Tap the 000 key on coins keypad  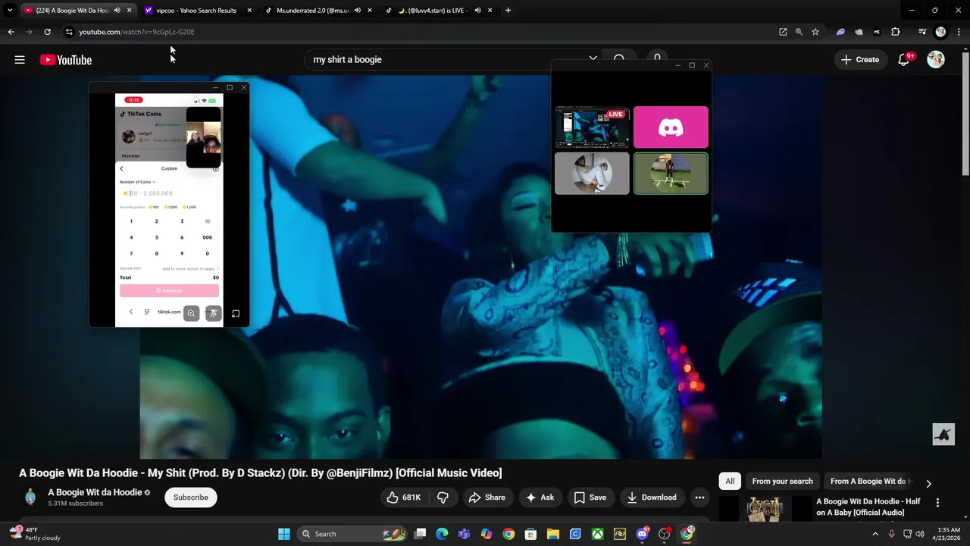pos(207,237)
